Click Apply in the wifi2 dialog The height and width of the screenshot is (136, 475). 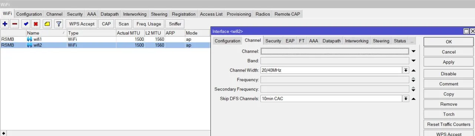point(449,62)
